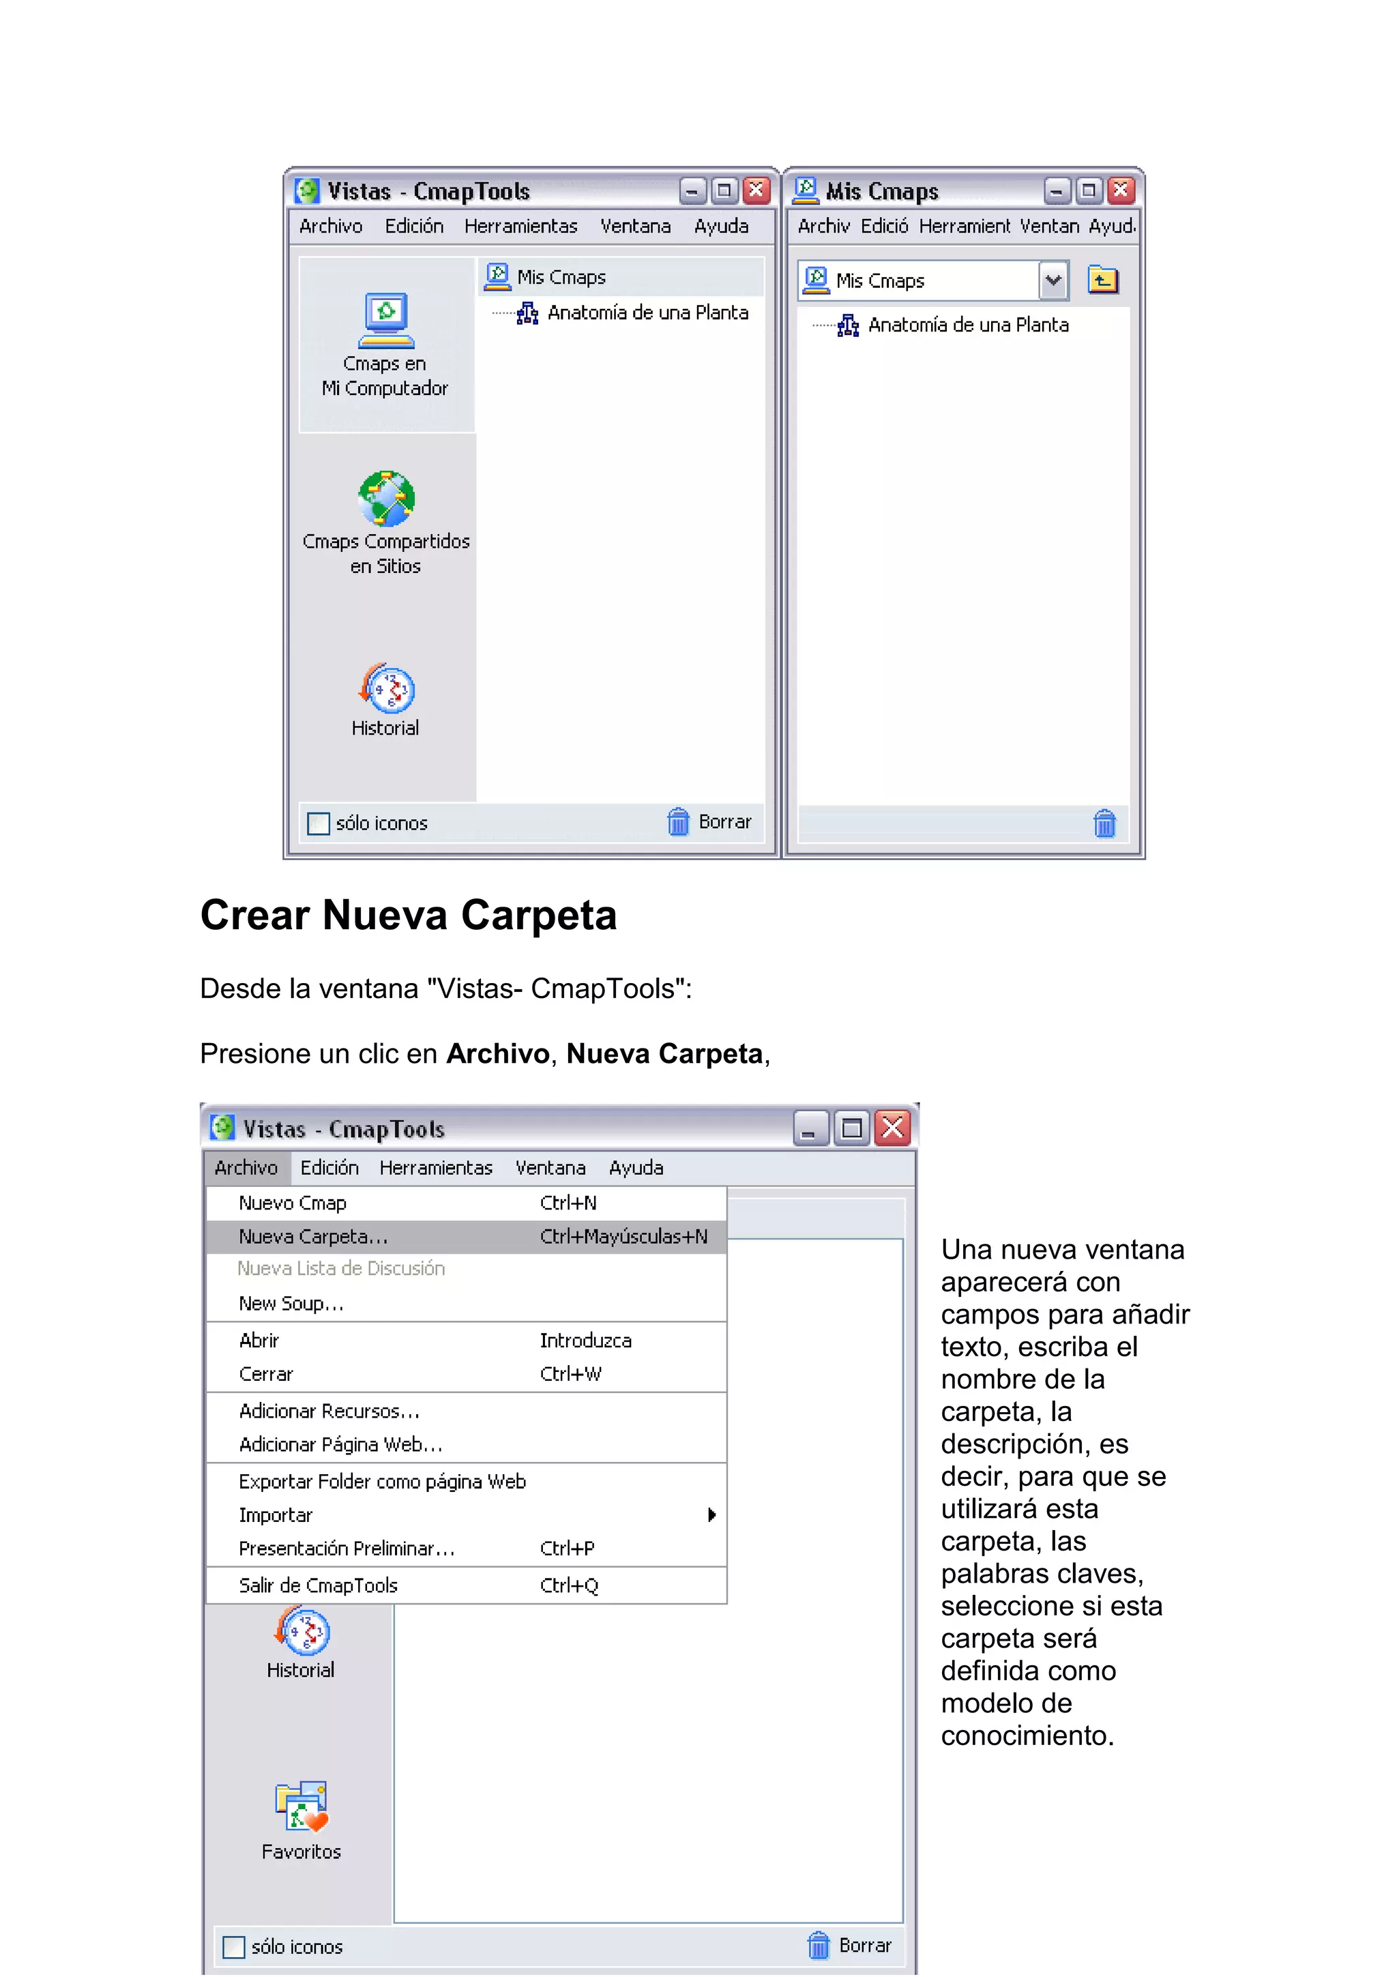The width and height of the screenshot is (1397, 1977).
Task: Choose Nueva Carpeta… menu entry
Action: click(467, 1237)
